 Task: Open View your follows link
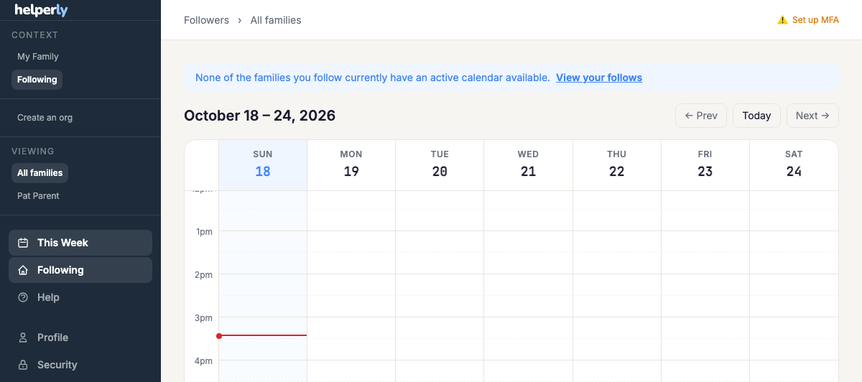pos(599,78)
